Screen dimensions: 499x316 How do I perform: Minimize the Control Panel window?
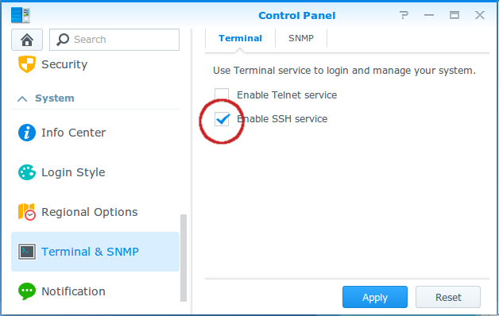pos(429,15)
